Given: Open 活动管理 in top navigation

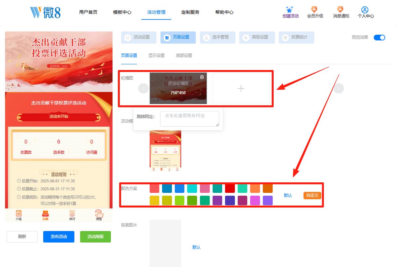Looking at the screenshot, I should click(156, 12).
